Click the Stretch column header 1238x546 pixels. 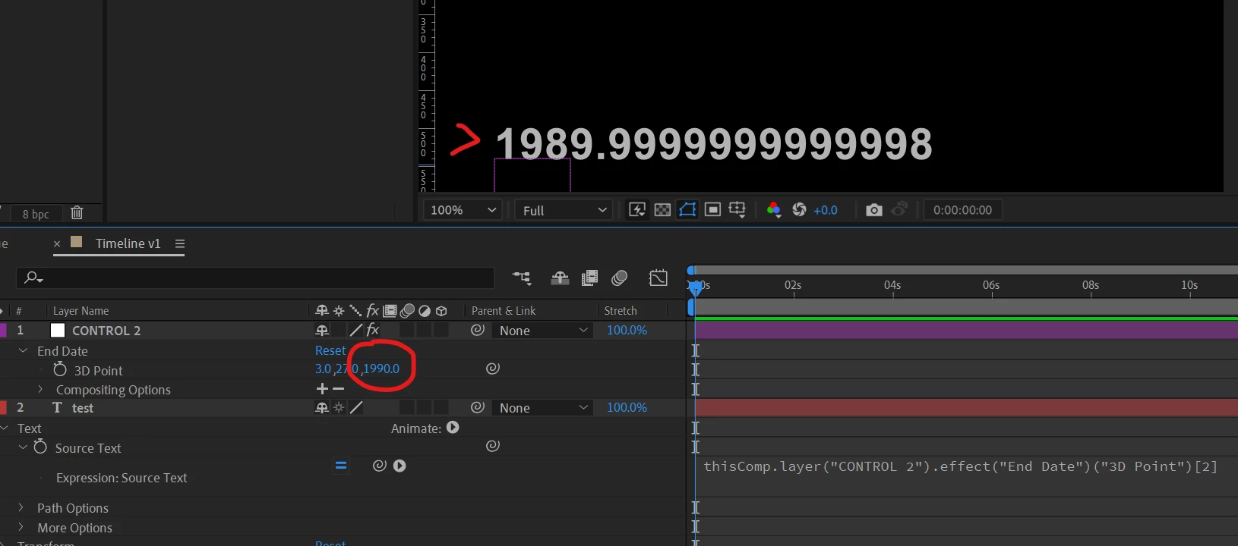point(621,311)
